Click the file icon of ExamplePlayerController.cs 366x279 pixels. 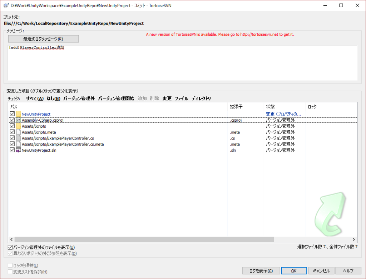(19, 138)
